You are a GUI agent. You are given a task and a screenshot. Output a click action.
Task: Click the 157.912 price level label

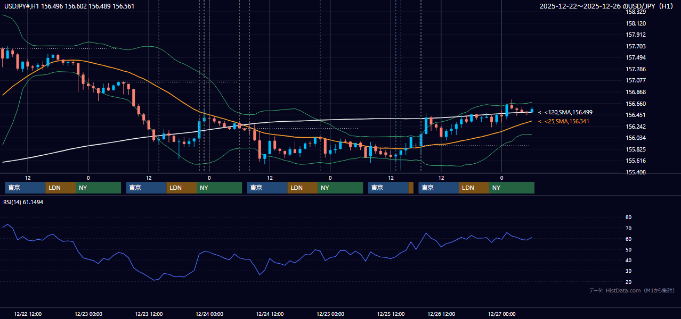pos(636,35)
